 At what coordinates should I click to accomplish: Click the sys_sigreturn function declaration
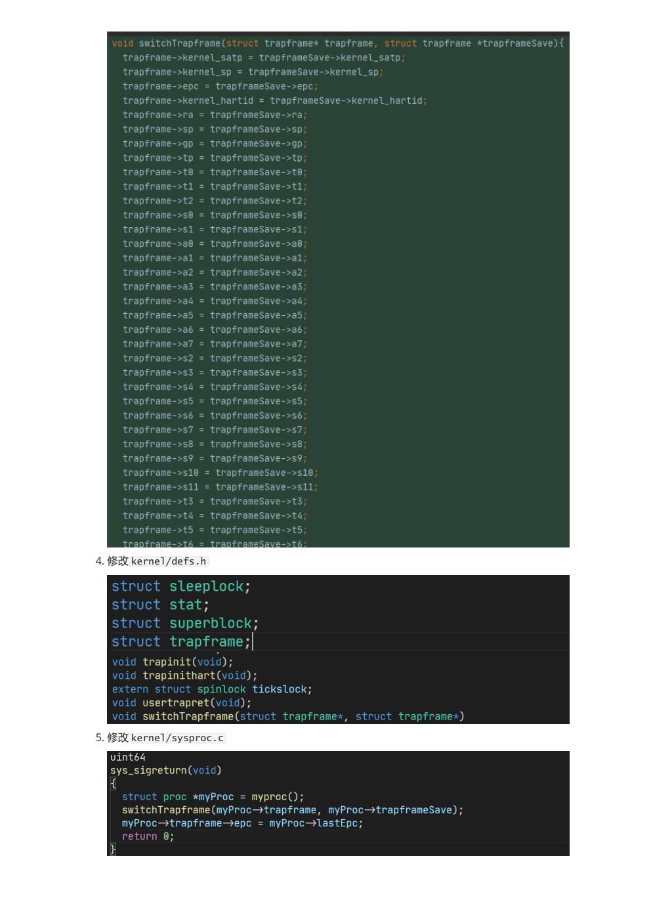tap(165, 770)
